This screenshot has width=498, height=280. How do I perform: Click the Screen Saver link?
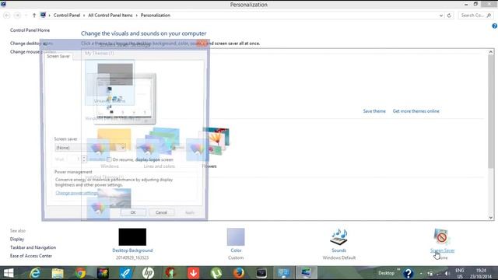coord(442,250)
